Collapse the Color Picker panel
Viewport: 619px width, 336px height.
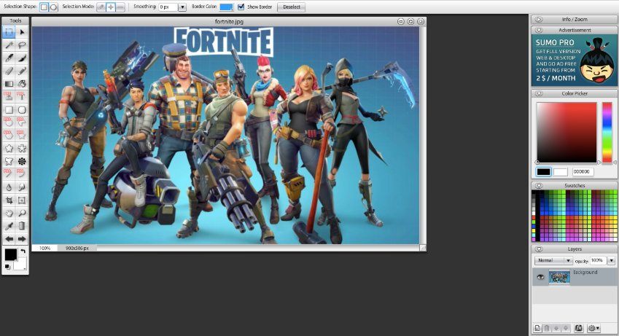[x=539, y=93]
